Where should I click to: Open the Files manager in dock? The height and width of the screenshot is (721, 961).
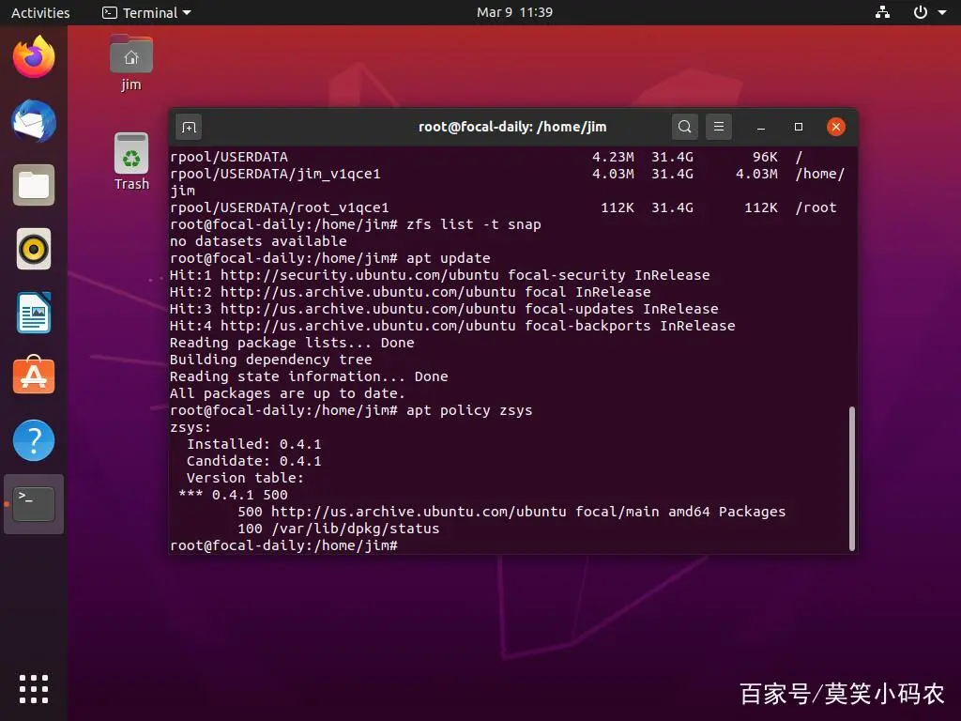pyautogui.click(x=34, y=185)
